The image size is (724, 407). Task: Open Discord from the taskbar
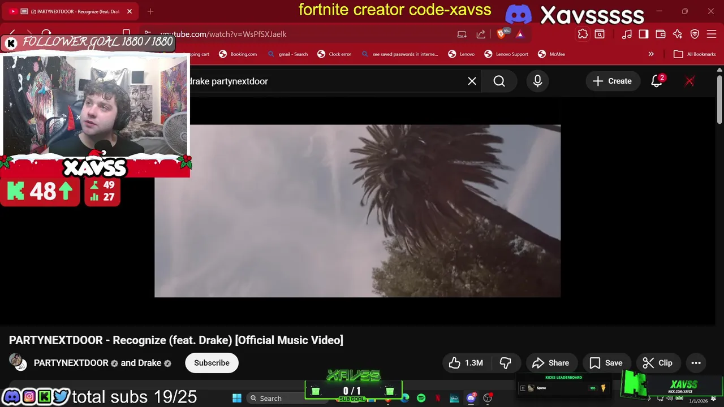click(x=471, y=399)
